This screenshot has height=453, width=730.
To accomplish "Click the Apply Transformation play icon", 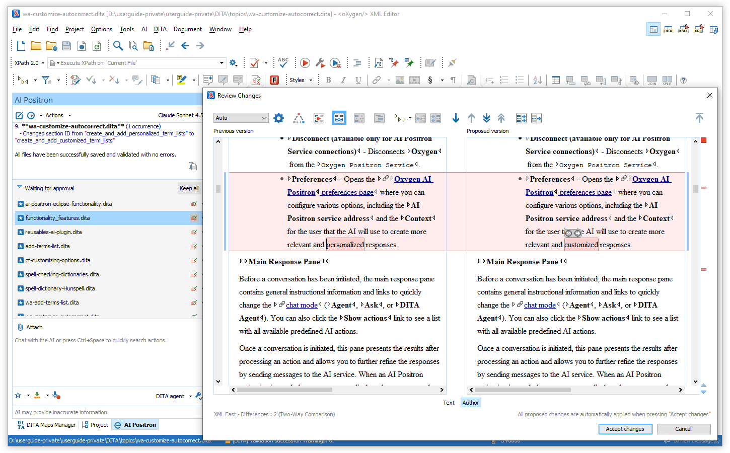I will tap(305, 63).
